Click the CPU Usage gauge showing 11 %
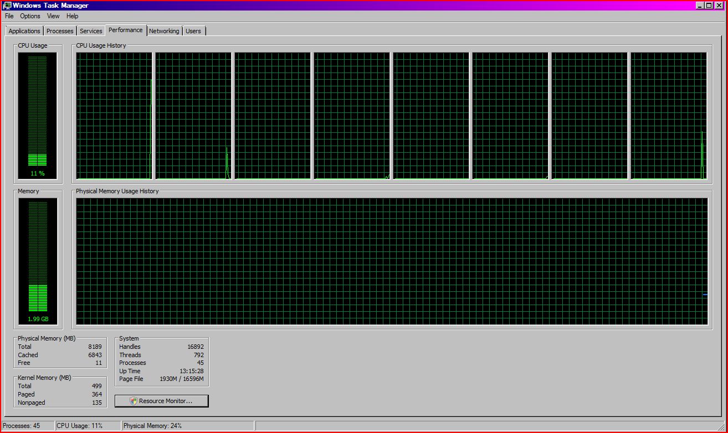 tap(37, 116)
